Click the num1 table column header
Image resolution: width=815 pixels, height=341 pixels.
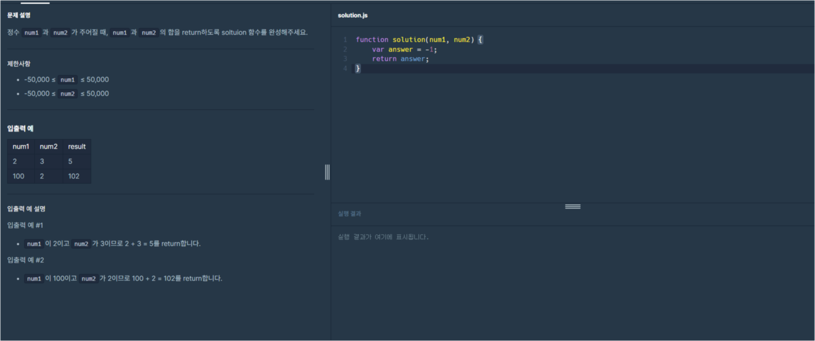click(x=21, y=146)
